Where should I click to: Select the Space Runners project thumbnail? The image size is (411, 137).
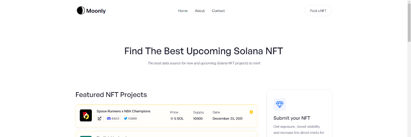coord(86,115)
